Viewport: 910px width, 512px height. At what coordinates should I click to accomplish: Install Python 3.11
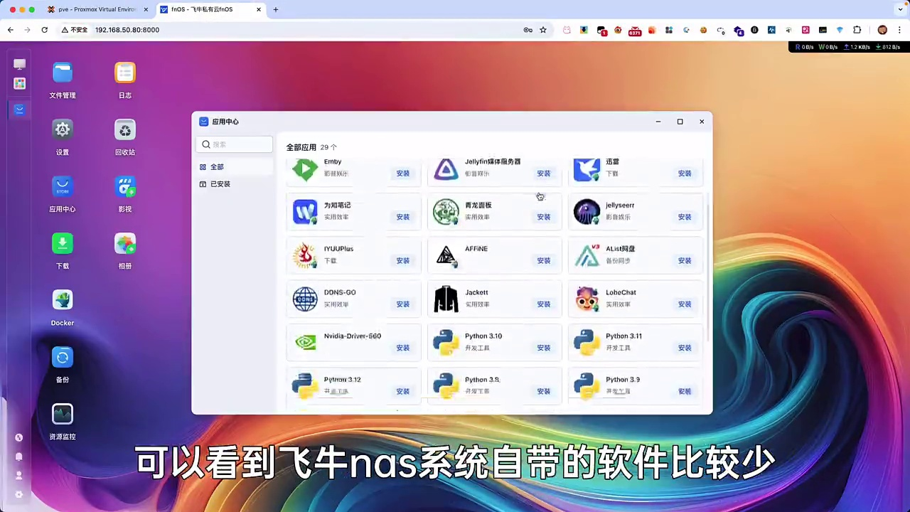(685, 348)
